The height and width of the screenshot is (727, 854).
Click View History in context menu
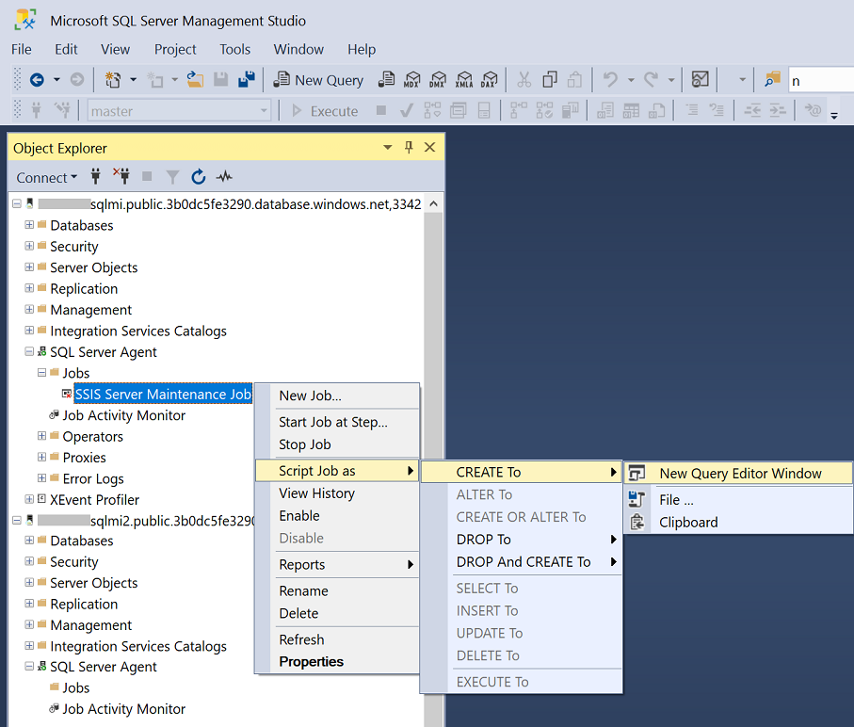click(x=316, y=493)
